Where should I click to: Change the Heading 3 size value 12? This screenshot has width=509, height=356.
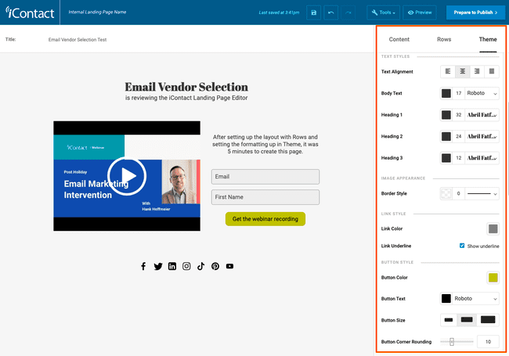pos(458,158)
